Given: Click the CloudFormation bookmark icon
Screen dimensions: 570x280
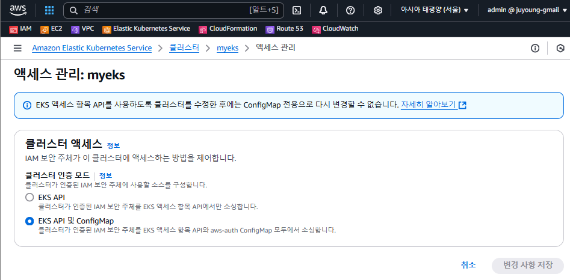Looking at the screenshot, I should click(203, 29).
